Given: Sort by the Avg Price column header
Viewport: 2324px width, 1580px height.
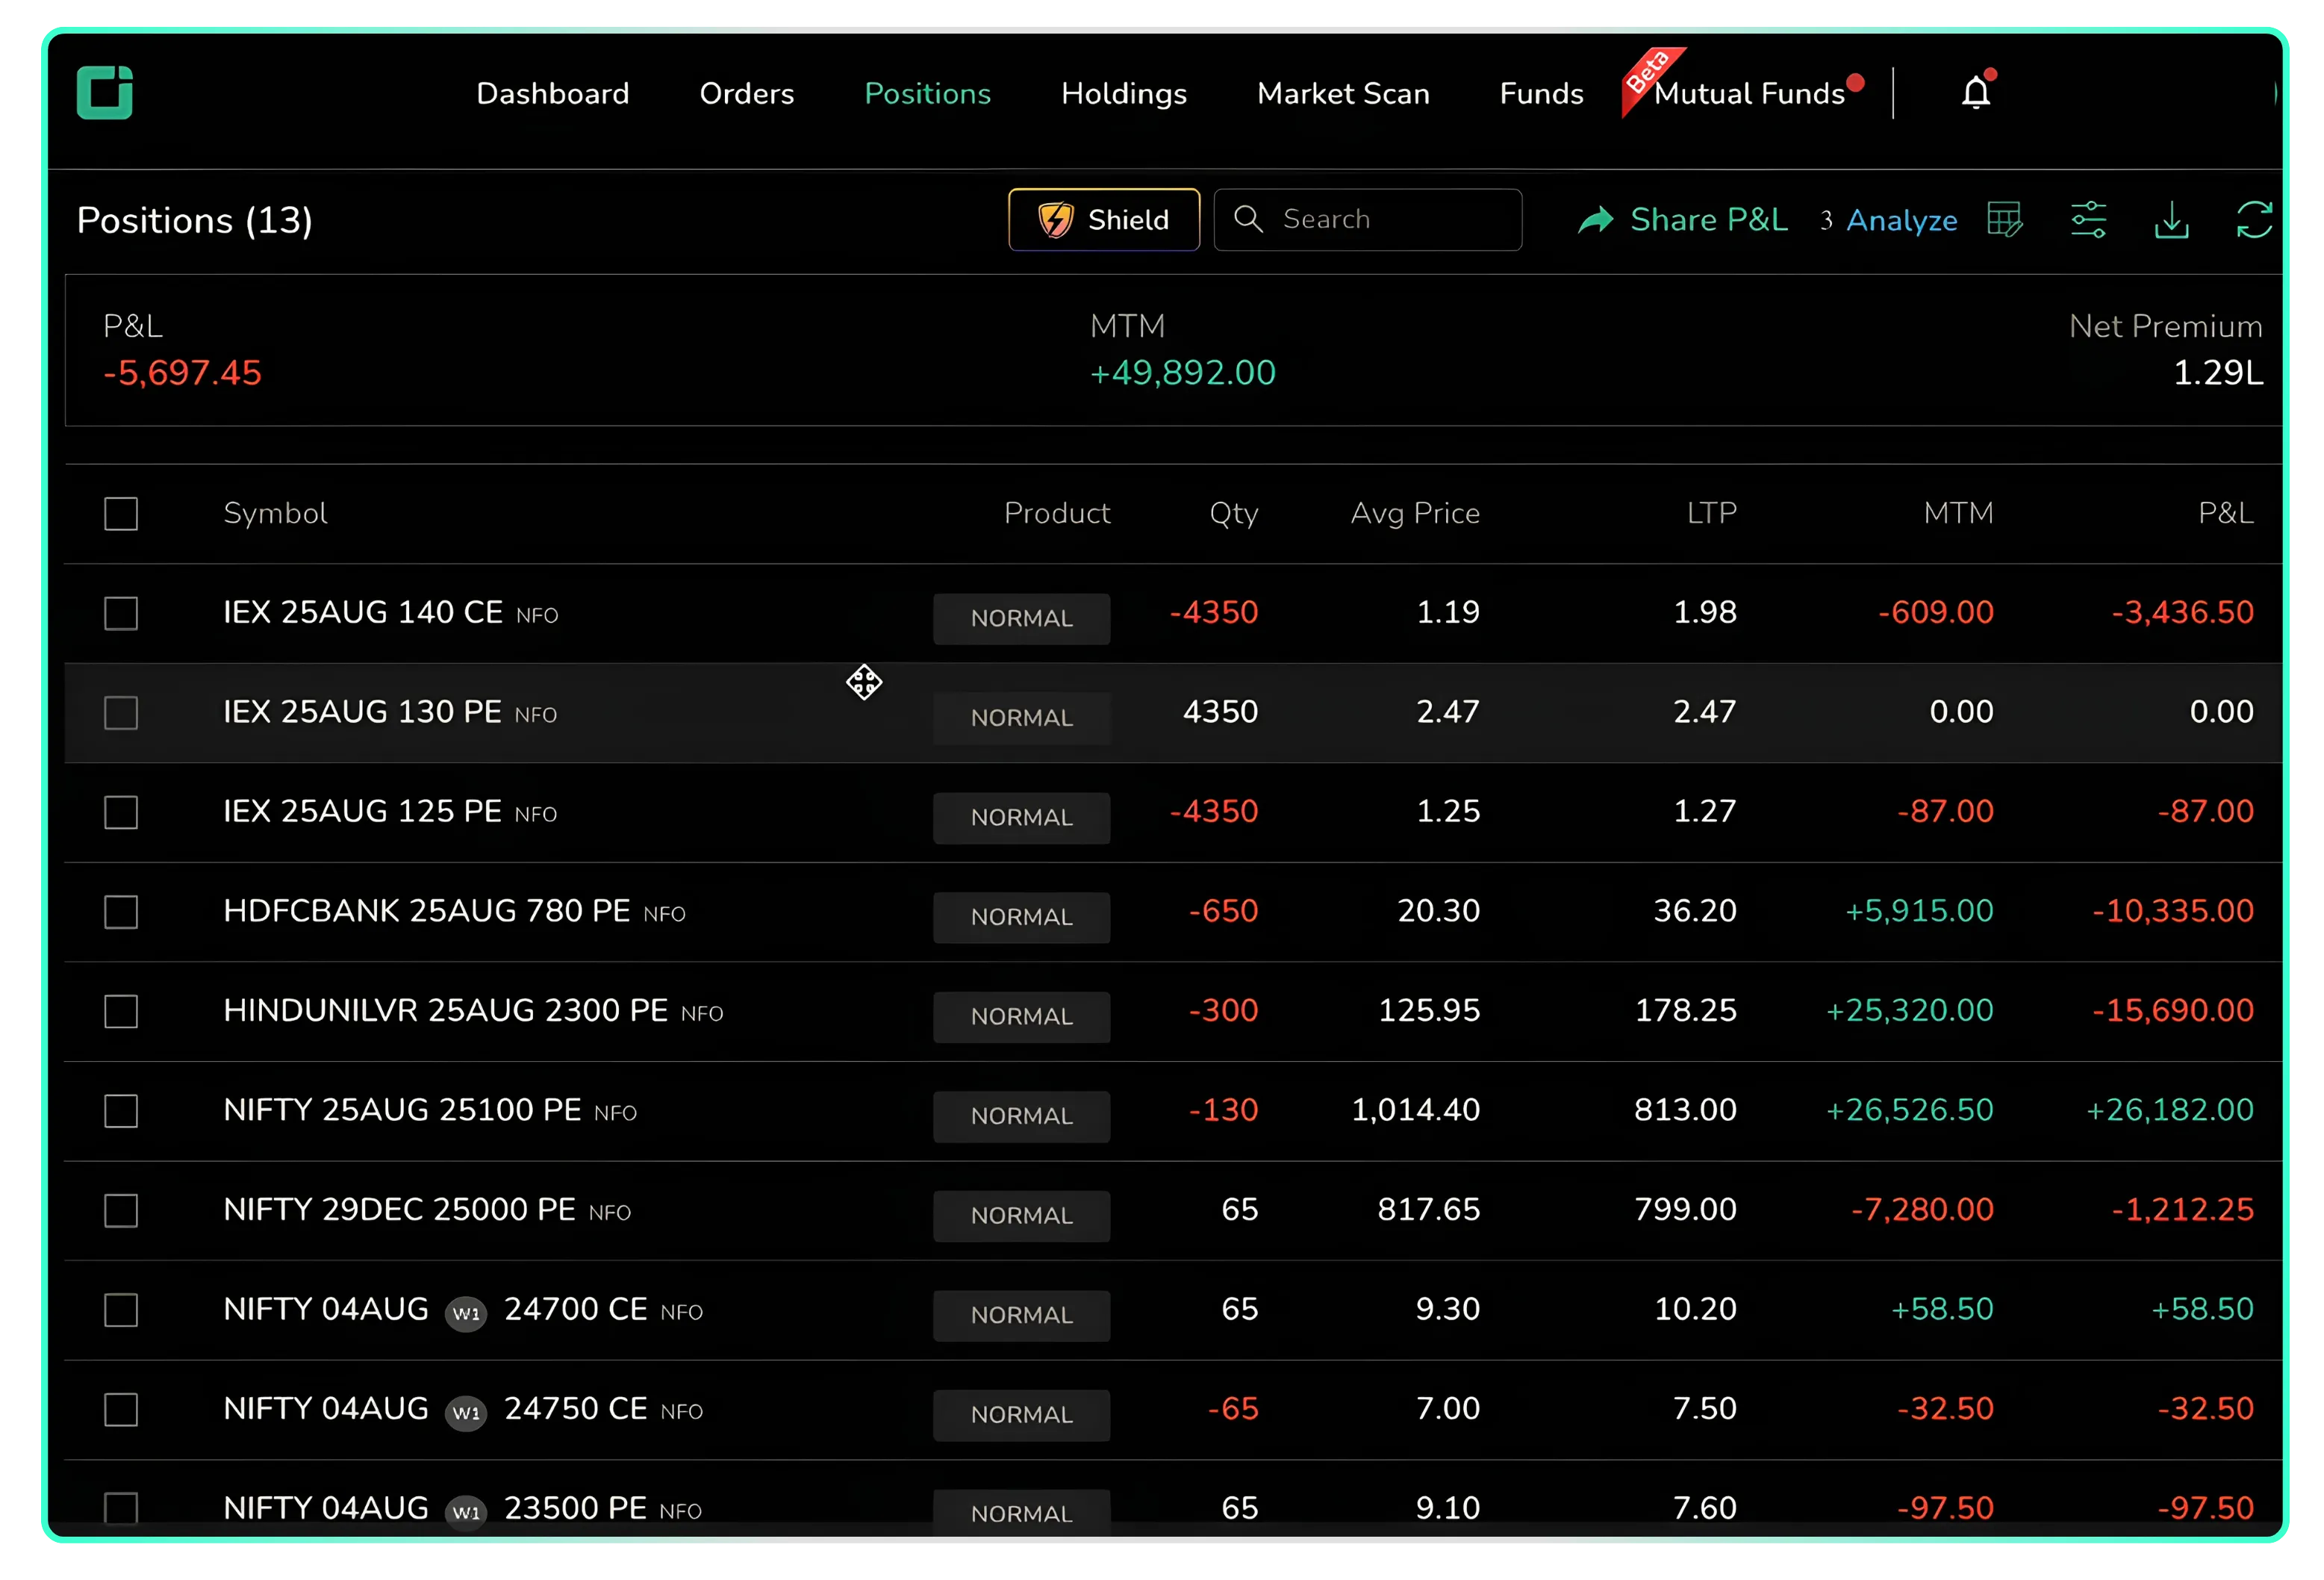Looking at the screenshot, I should pyautogui.click(x=1415, y=513).
